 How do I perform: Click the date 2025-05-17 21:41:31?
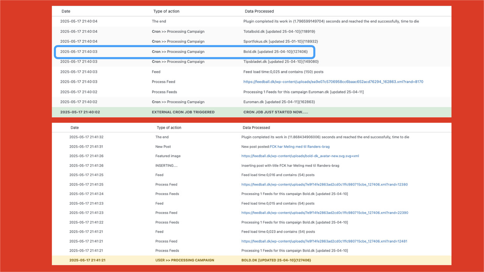(x=86, y=147)
